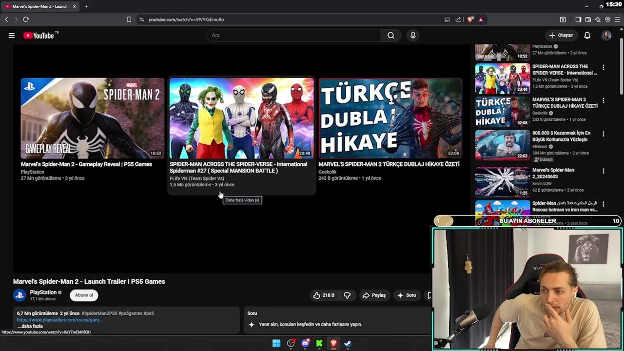
Task: Click the search magnifier button
Action: coord(391,35)
